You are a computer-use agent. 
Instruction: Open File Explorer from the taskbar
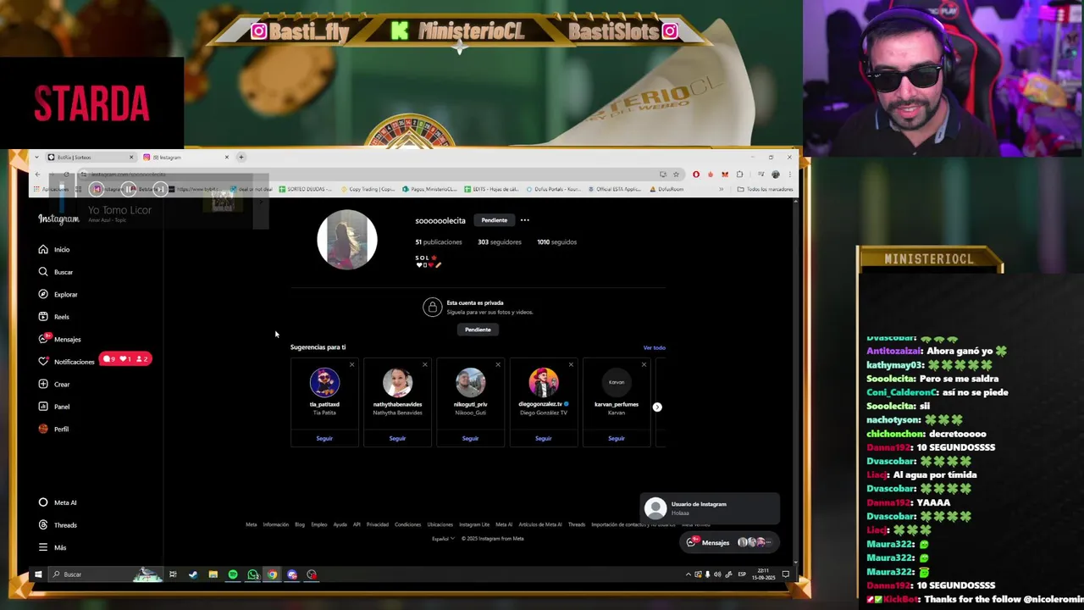pos(213,574)
